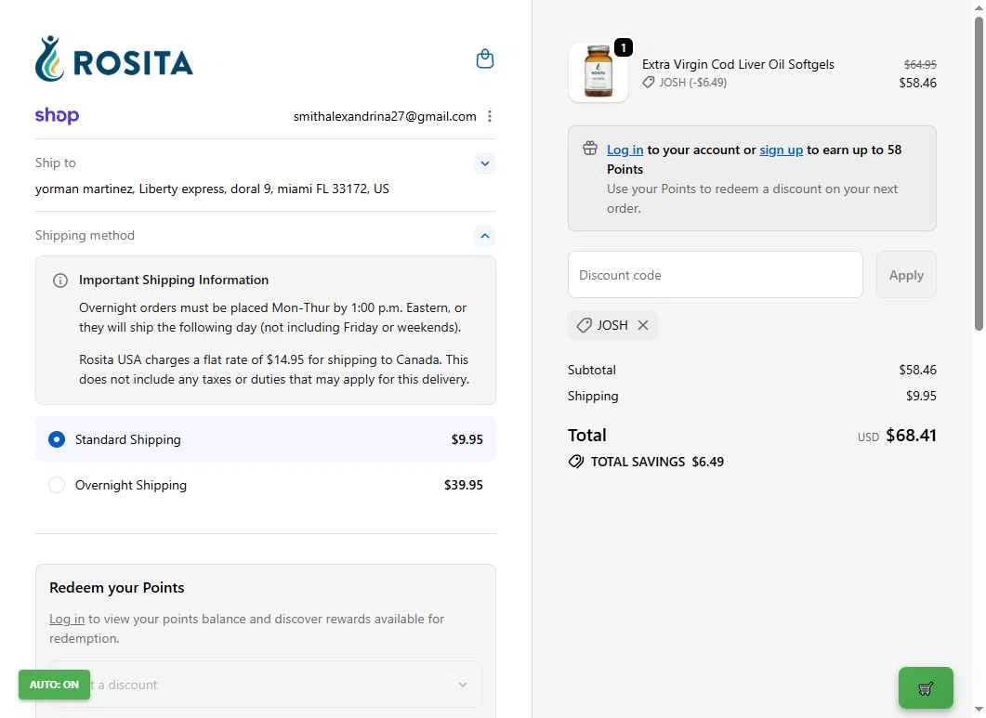Screen dimensions: 986x718
Task: Click the $68.41 total amount
Action: pyautogui.click(x=911, y=435)
